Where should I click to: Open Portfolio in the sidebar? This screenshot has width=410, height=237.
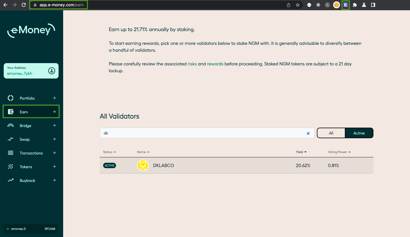click(x=31, y=98)
